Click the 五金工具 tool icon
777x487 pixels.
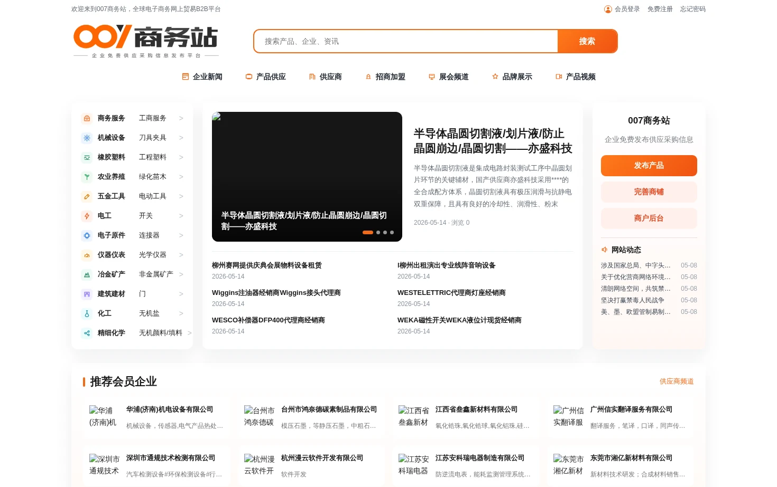tap(87, 196)
